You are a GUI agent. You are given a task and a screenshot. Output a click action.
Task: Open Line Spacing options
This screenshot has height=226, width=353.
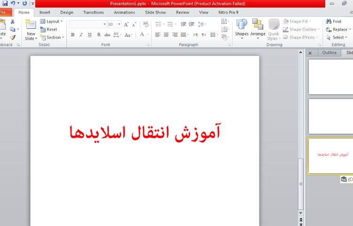[x=202, y=24]
